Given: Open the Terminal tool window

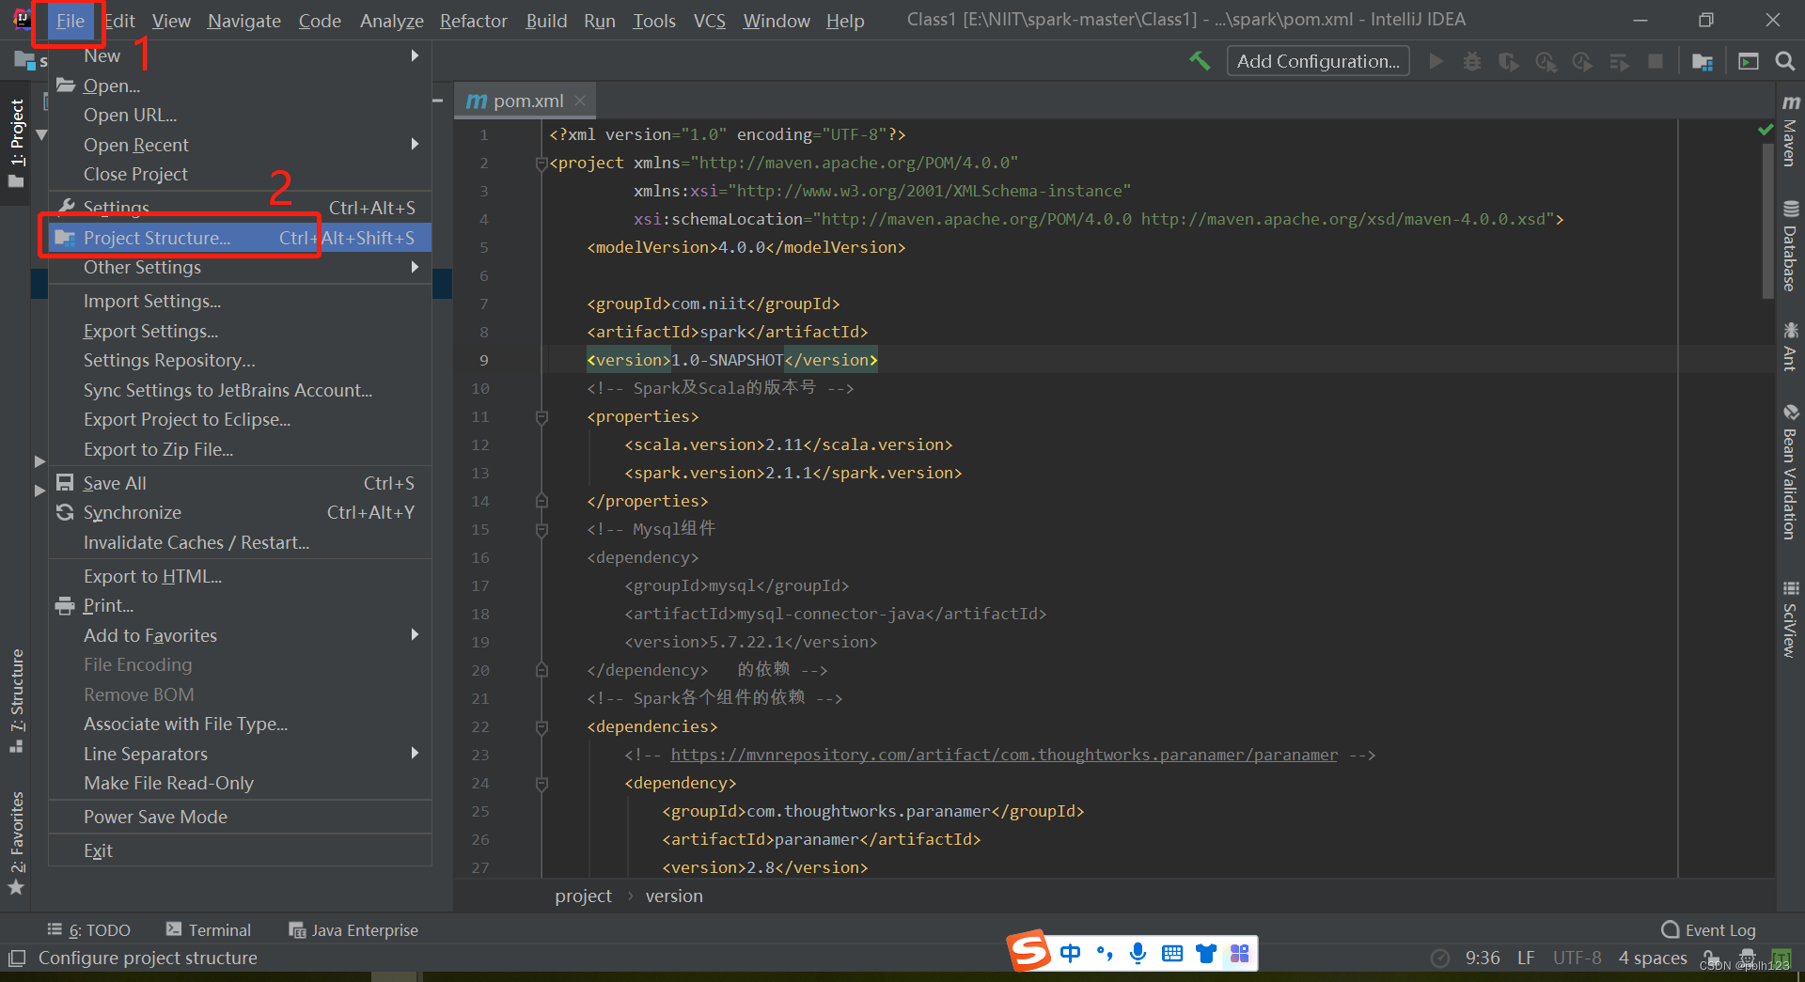Looking at the screenshot, I should [x=209, y=929].
